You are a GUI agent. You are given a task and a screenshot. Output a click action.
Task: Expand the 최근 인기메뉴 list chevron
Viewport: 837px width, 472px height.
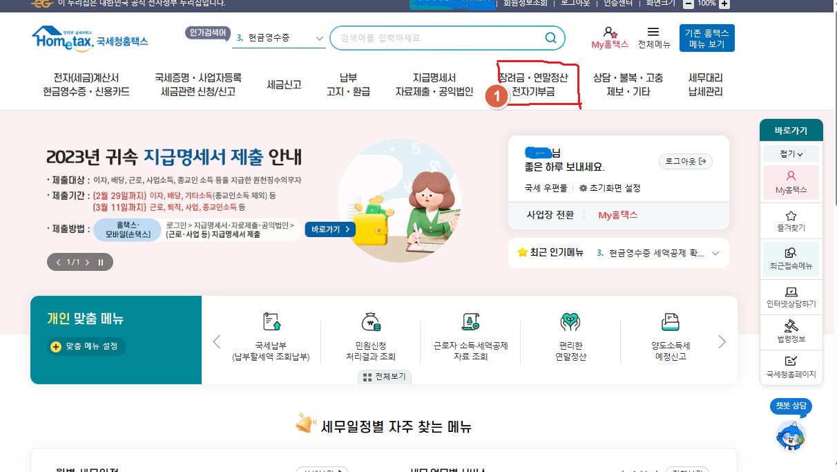[x=715, y=254]
